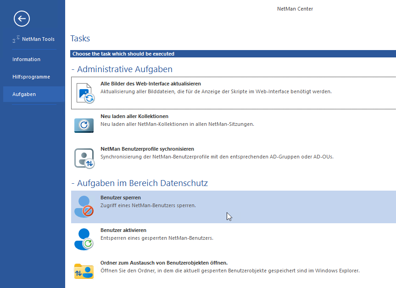Click the blocked user icon
Image resolution: width=396 pixels, height=288 pixels.
point(84,207)
